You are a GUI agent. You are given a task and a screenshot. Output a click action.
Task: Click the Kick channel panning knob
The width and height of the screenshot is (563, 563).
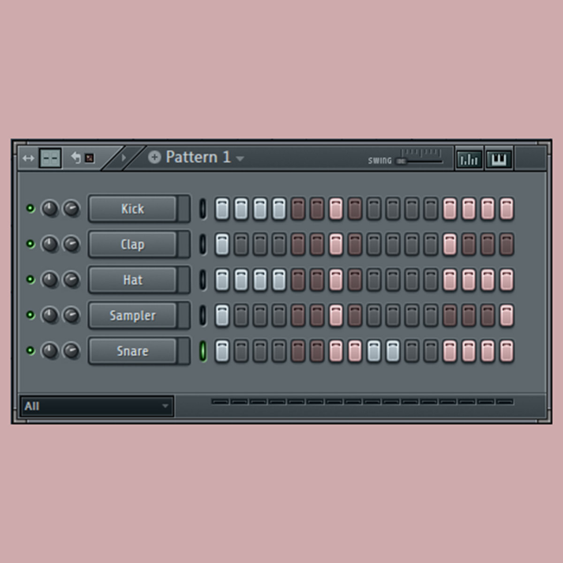[50, 208]
